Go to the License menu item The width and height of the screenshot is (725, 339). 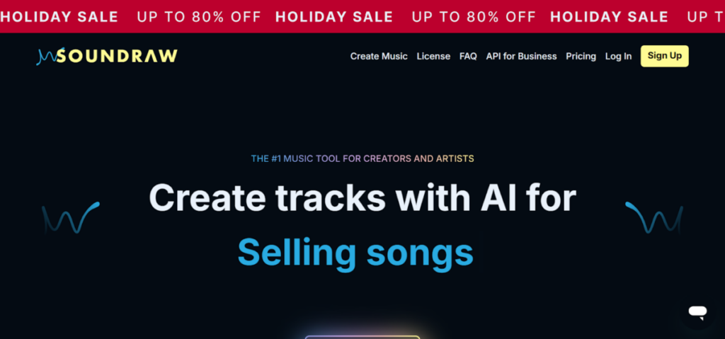(x=433, y=56)
